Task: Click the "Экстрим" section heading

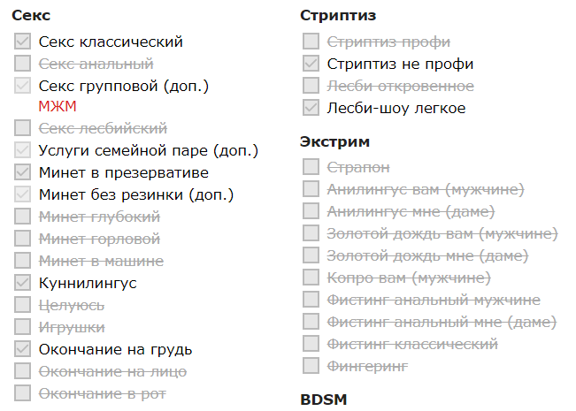Action: 334,141
